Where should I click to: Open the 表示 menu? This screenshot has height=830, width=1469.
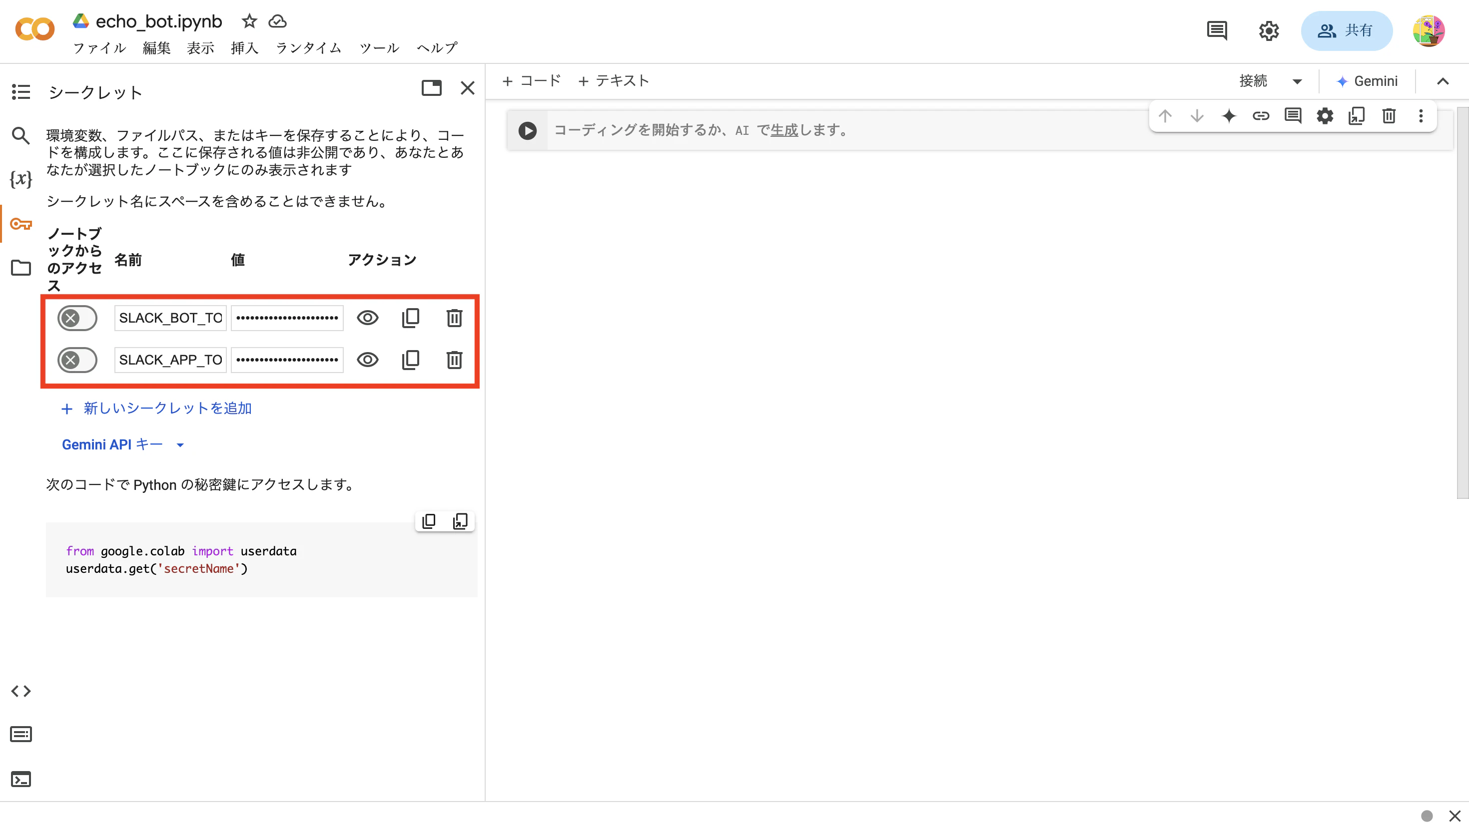(x=201, y=48)
